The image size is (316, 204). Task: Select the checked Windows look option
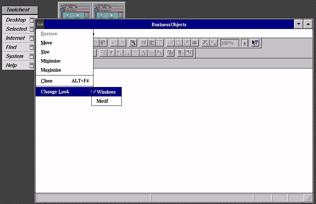[106, 92]
